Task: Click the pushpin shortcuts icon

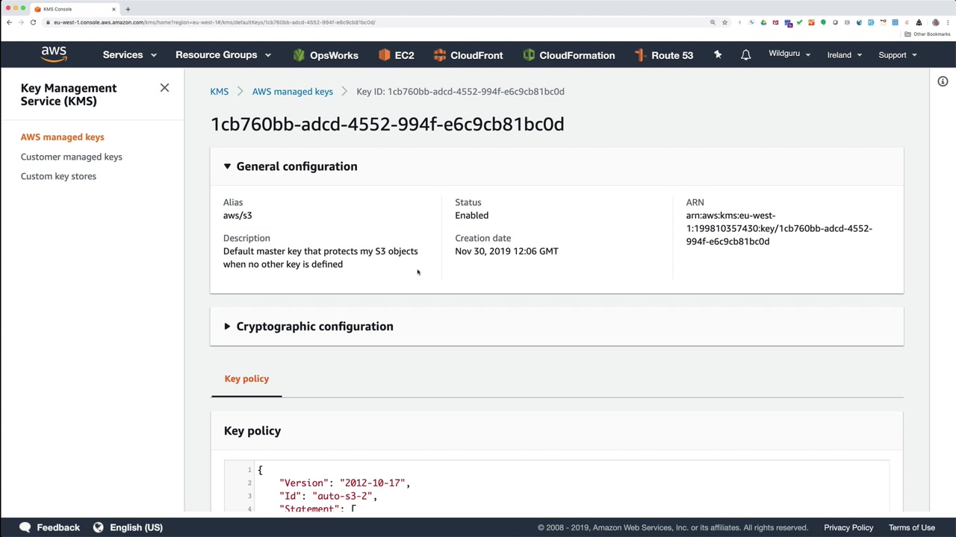Action: (718, 55)
